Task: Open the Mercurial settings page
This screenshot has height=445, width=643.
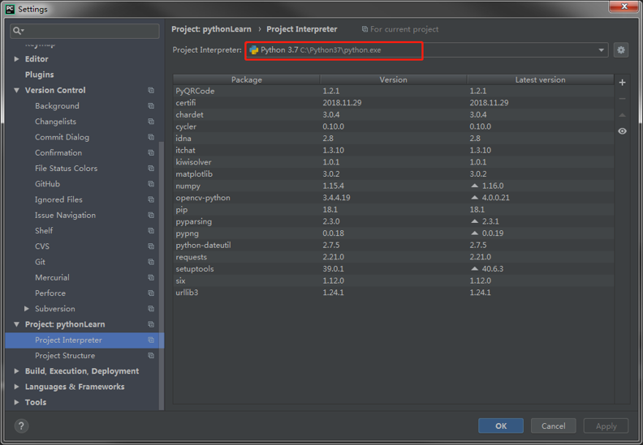Action: click(52, 277)
